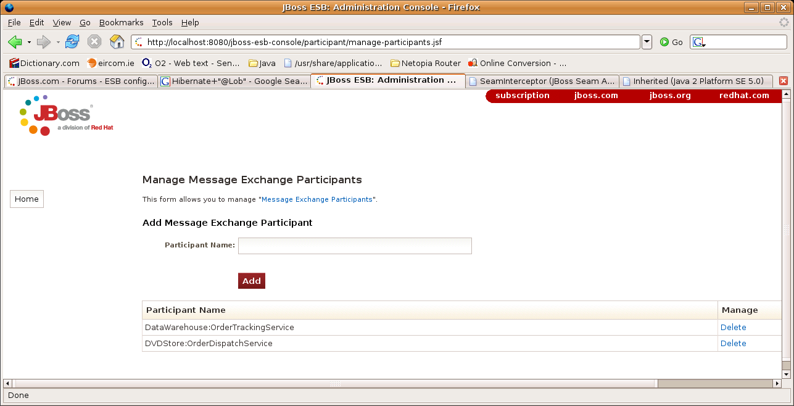The height and width of the screenshot is (406, 794).
Task: Expand the address bar history dropdown
Action: click(x=647, y=42)
